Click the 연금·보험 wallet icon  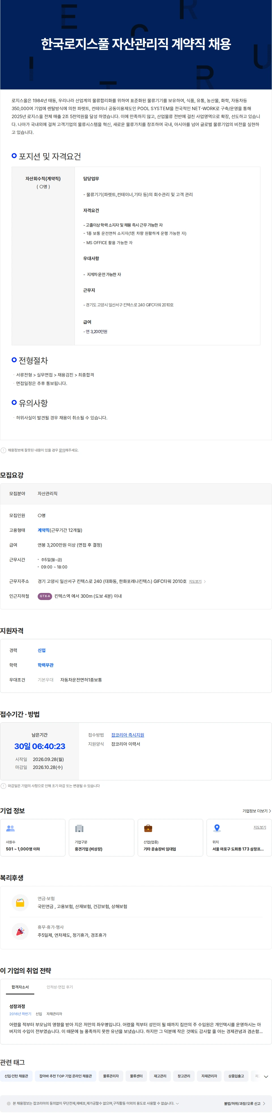[20, 903]
